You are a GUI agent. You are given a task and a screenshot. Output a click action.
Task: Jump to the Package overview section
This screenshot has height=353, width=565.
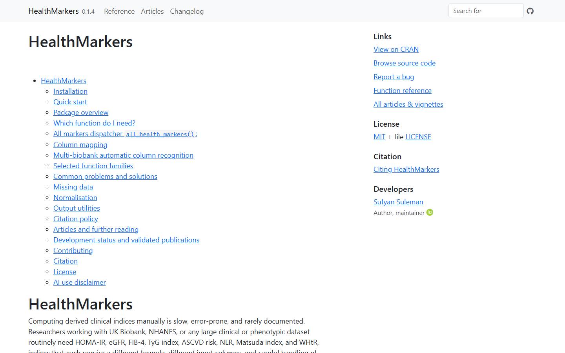[81, 113]
